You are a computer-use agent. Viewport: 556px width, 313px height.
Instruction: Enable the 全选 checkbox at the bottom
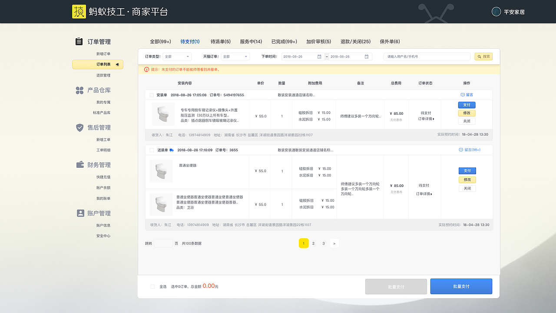[x=152, y=286]
